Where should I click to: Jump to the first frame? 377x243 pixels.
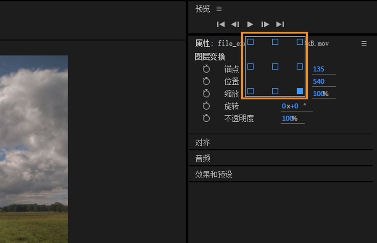point(221,24)
